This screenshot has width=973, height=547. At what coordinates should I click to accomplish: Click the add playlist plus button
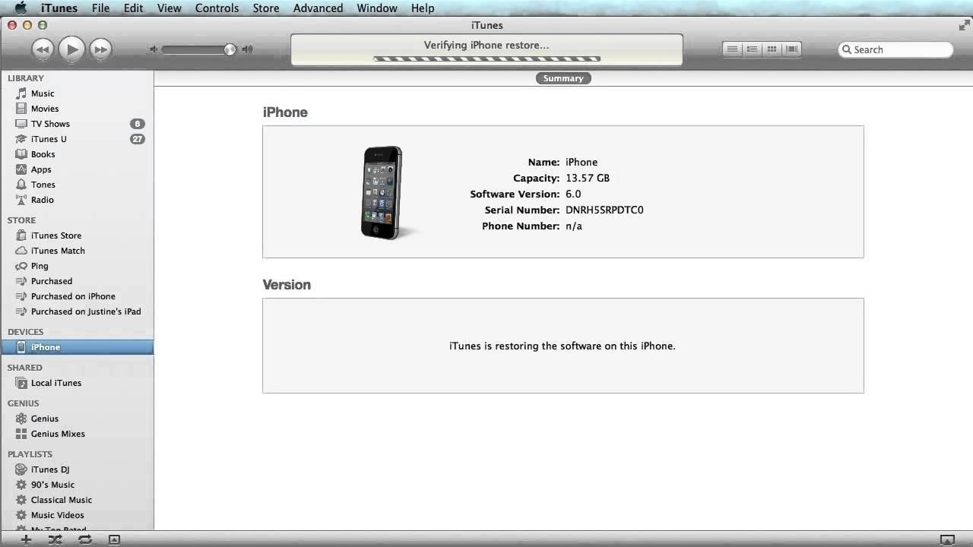pos(26,539)
